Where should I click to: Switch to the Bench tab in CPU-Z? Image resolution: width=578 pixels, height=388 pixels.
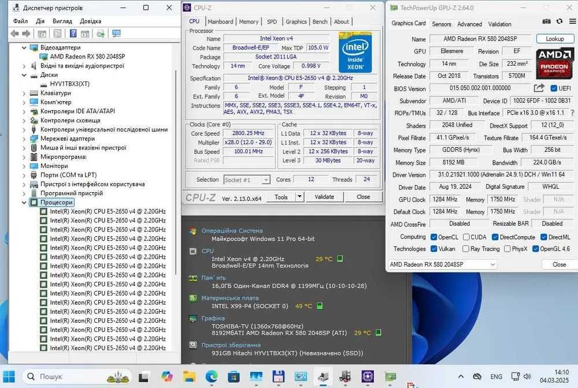320,22
